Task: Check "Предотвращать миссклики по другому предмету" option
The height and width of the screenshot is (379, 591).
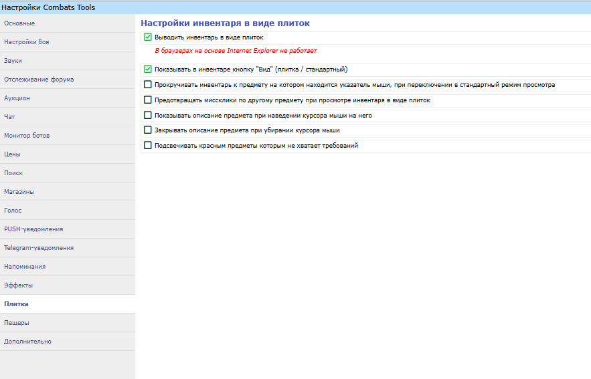Action: pos(148,100)
